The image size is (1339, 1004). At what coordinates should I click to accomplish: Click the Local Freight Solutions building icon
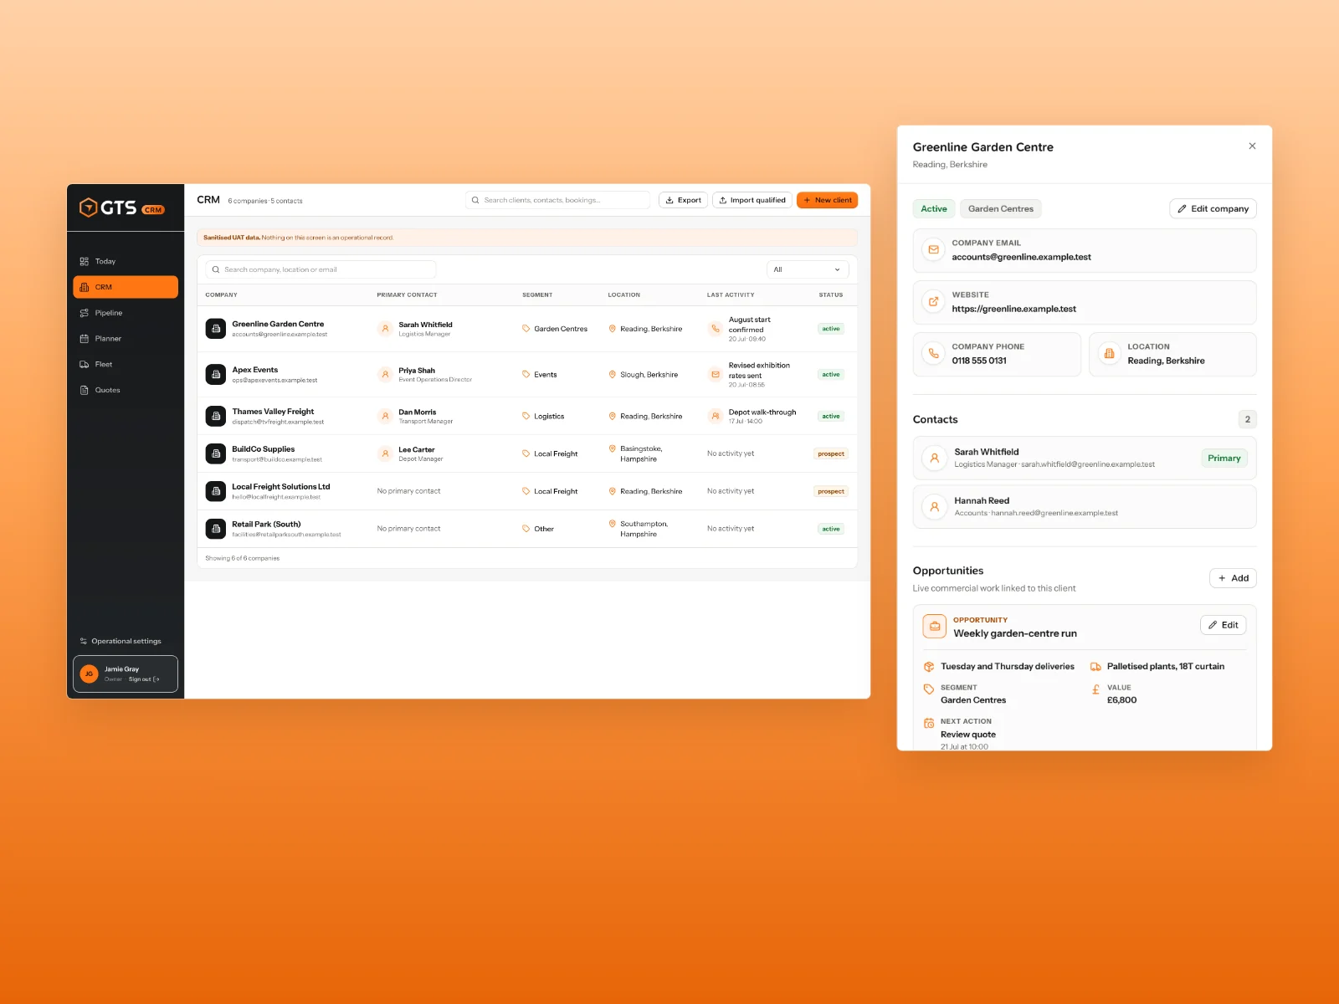pos(216,491)
